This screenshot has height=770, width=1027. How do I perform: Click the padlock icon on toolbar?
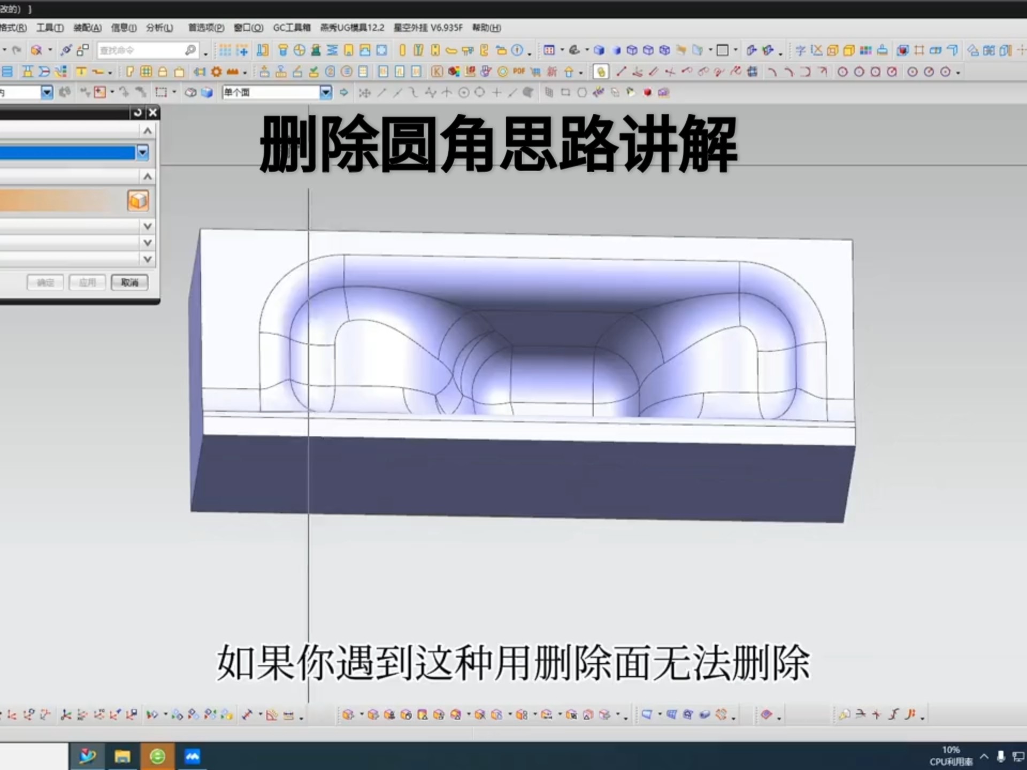tap(162, 71)
